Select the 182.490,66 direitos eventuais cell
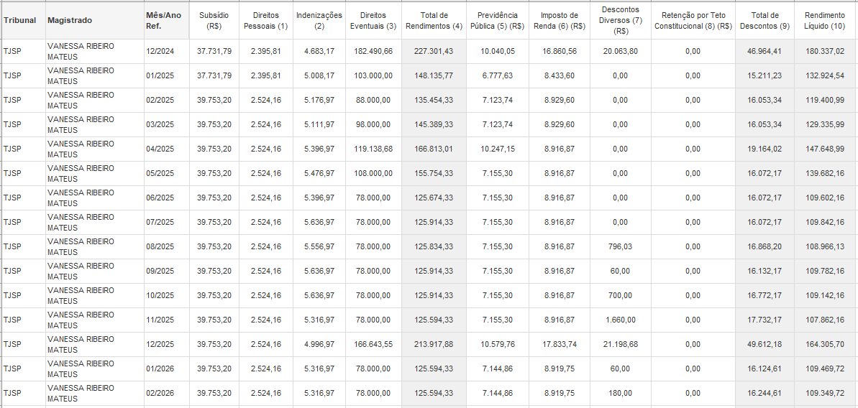The image size is (858, 408). click(x=373, y=51)
